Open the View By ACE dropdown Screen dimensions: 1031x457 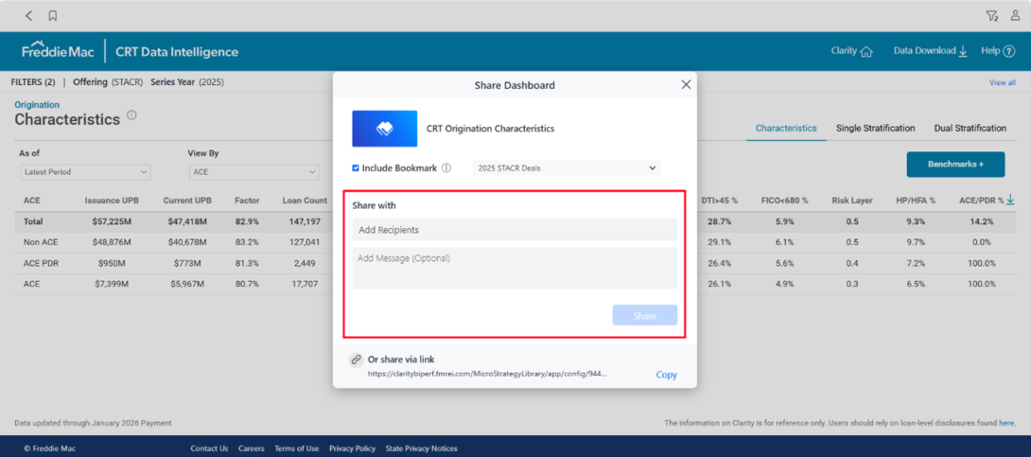click(x=253, y=172)
